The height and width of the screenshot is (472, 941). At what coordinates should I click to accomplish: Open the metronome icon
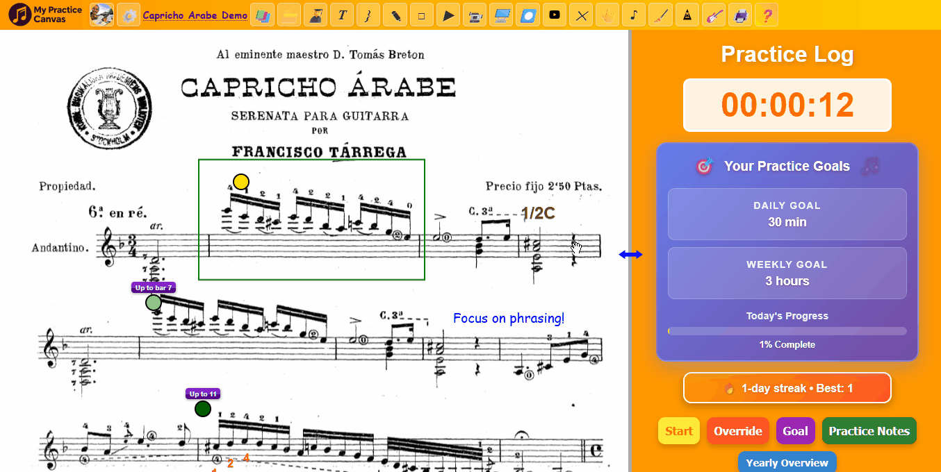(x=687, y=15)
